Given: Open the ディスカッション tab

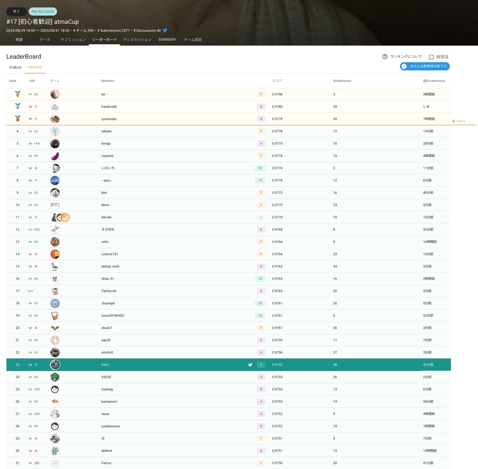Looking at the screenshot, I should (137, 40).
